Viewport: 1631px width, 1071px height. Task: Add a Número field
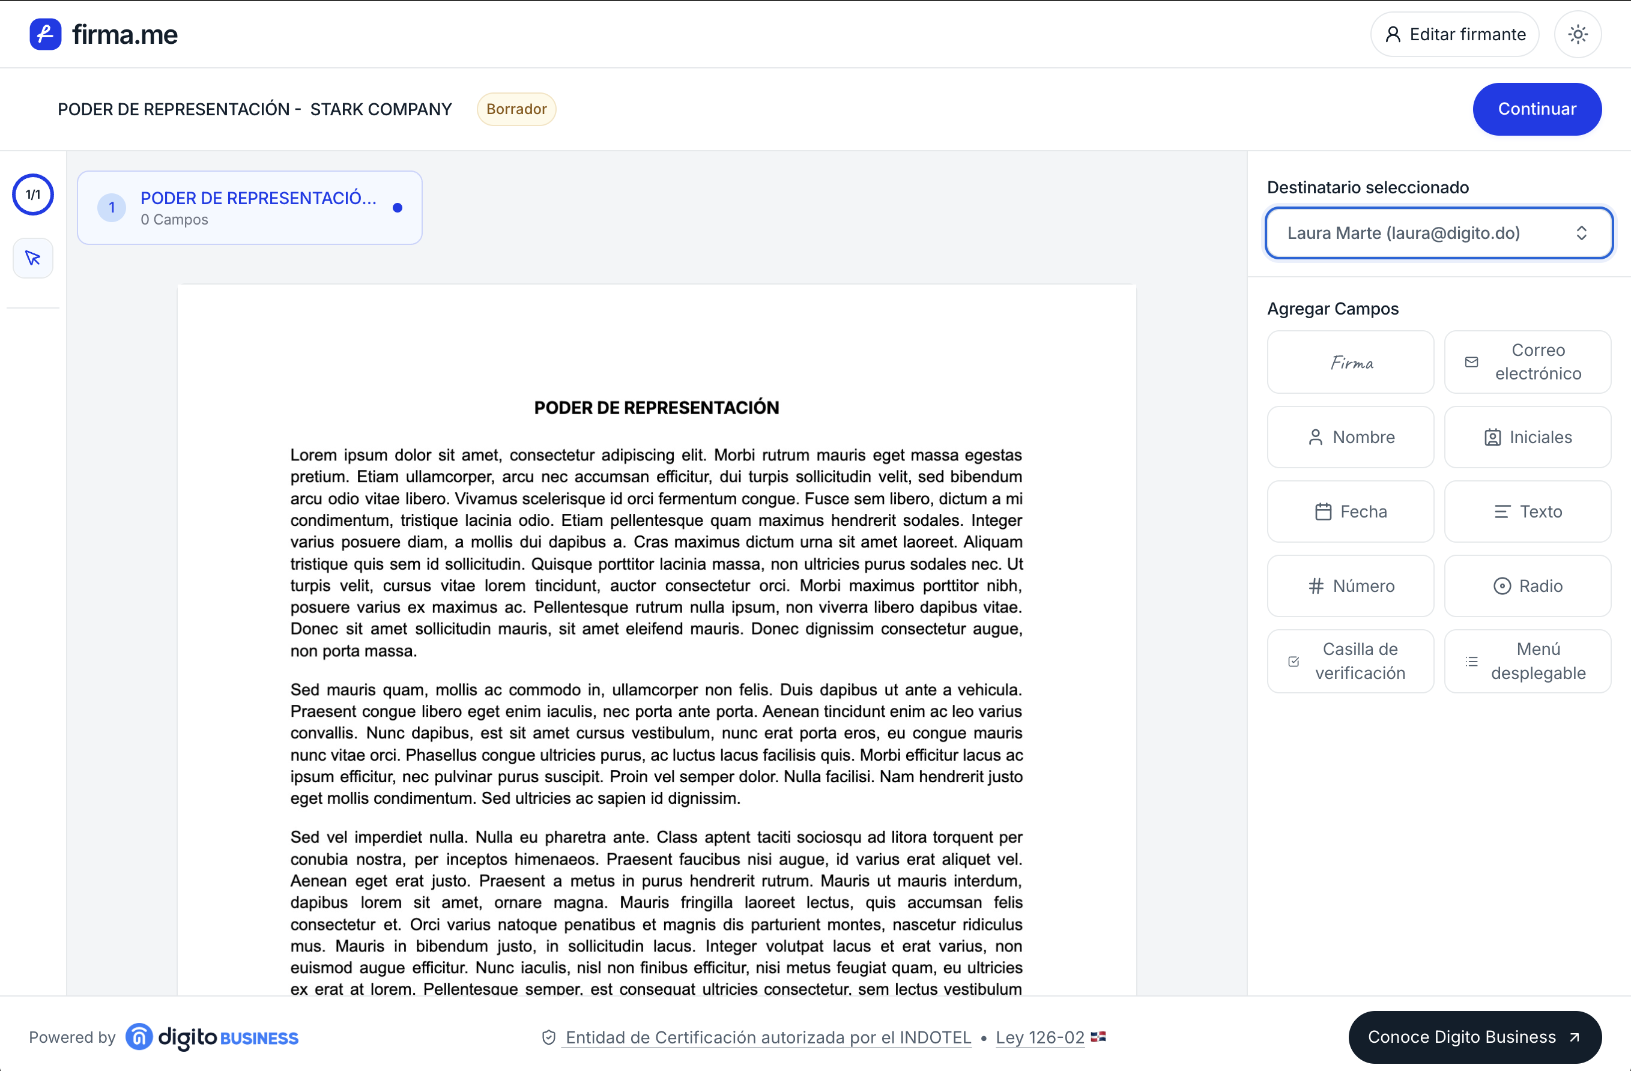(1350, 586)
